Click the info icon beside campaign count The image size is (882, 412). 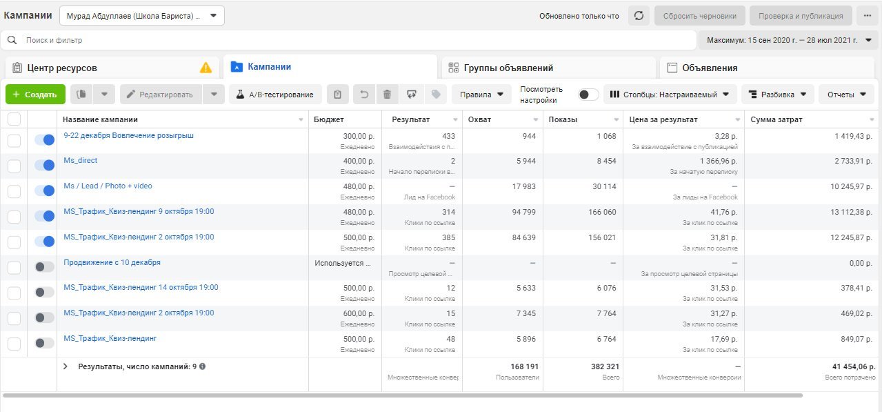[202, 366]
